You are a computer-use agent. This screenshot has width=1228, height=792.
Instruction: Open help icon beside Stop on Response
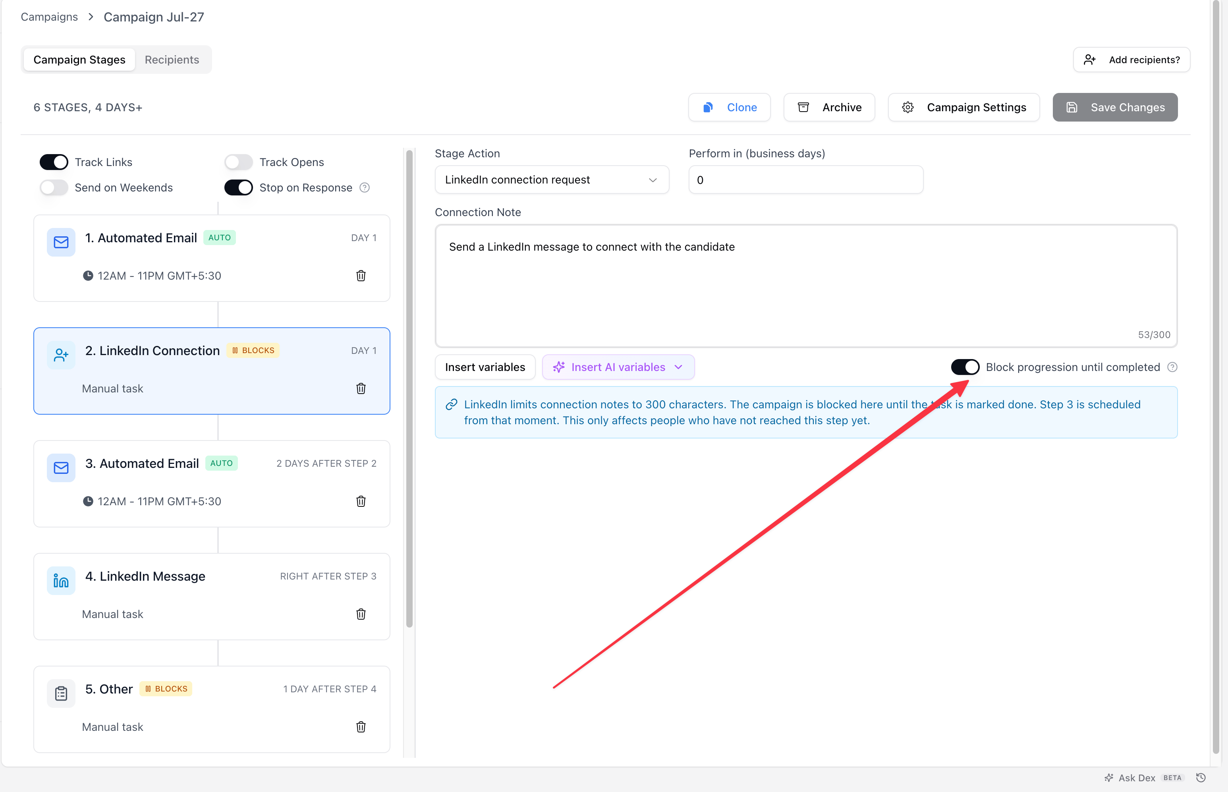point(365,187)
